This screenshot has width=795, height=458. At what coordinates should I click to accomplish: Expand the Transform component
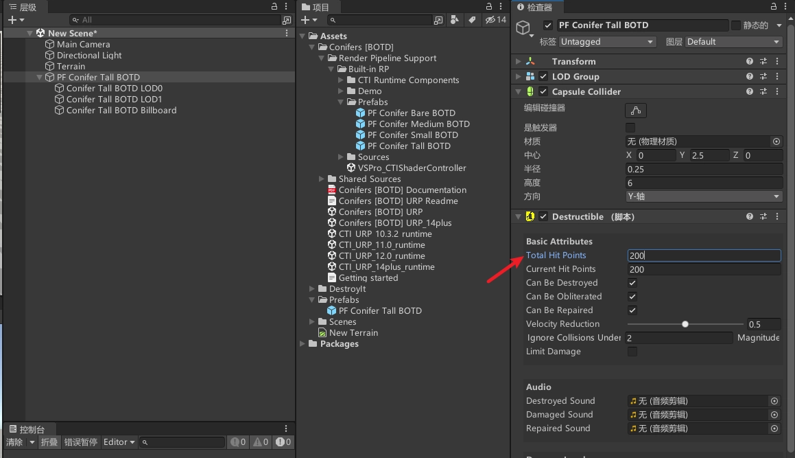518,61
